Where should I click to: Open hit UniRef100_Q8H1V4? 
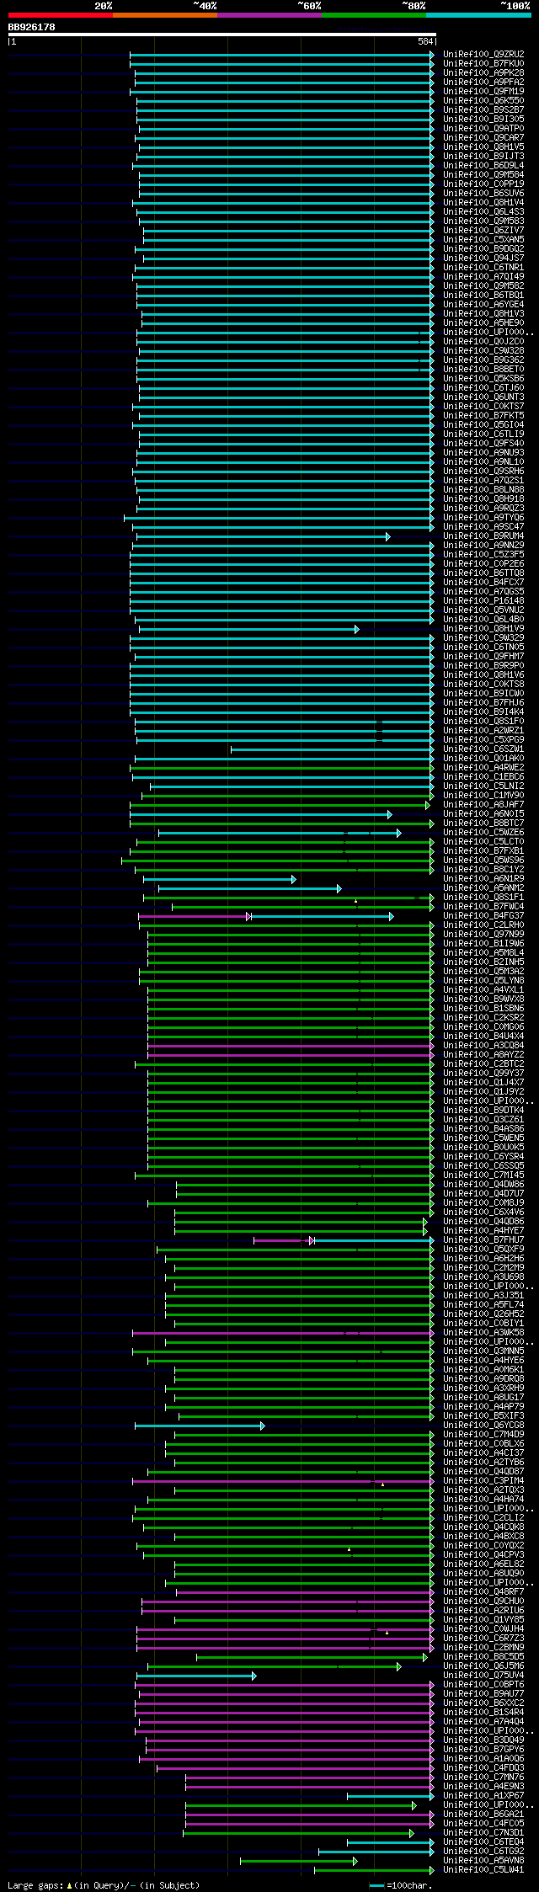tap(483, 202)
